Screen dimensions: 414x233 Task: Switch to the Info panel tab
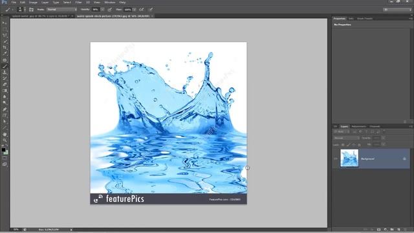(351, 19)
